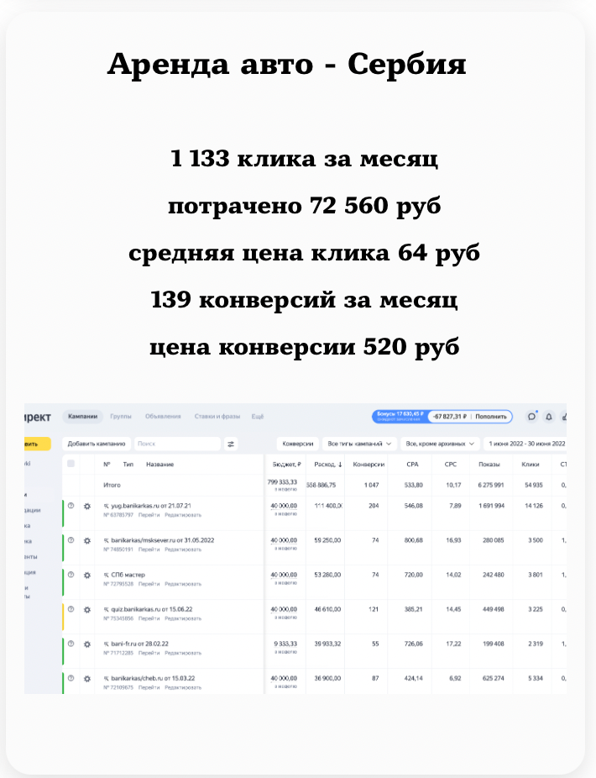Switch to the Группы tab
The height and width of the screenshot is (778, 596).
tap(121, 417)
